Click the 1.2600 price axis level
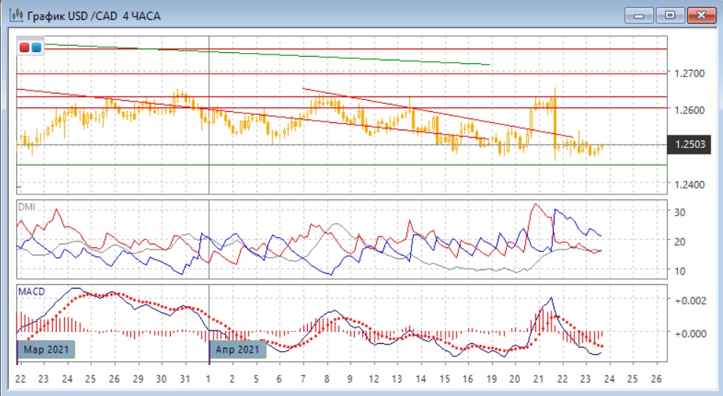The height and width of the screenshot is (396, 723). pyautogui.click(x=689, y=110)
